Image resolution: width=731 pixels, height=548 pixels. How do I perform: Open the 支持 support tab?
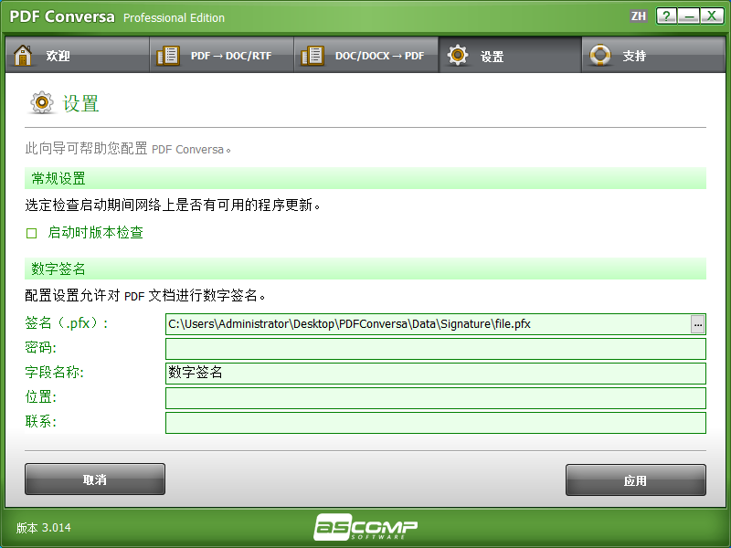(653, 55)
